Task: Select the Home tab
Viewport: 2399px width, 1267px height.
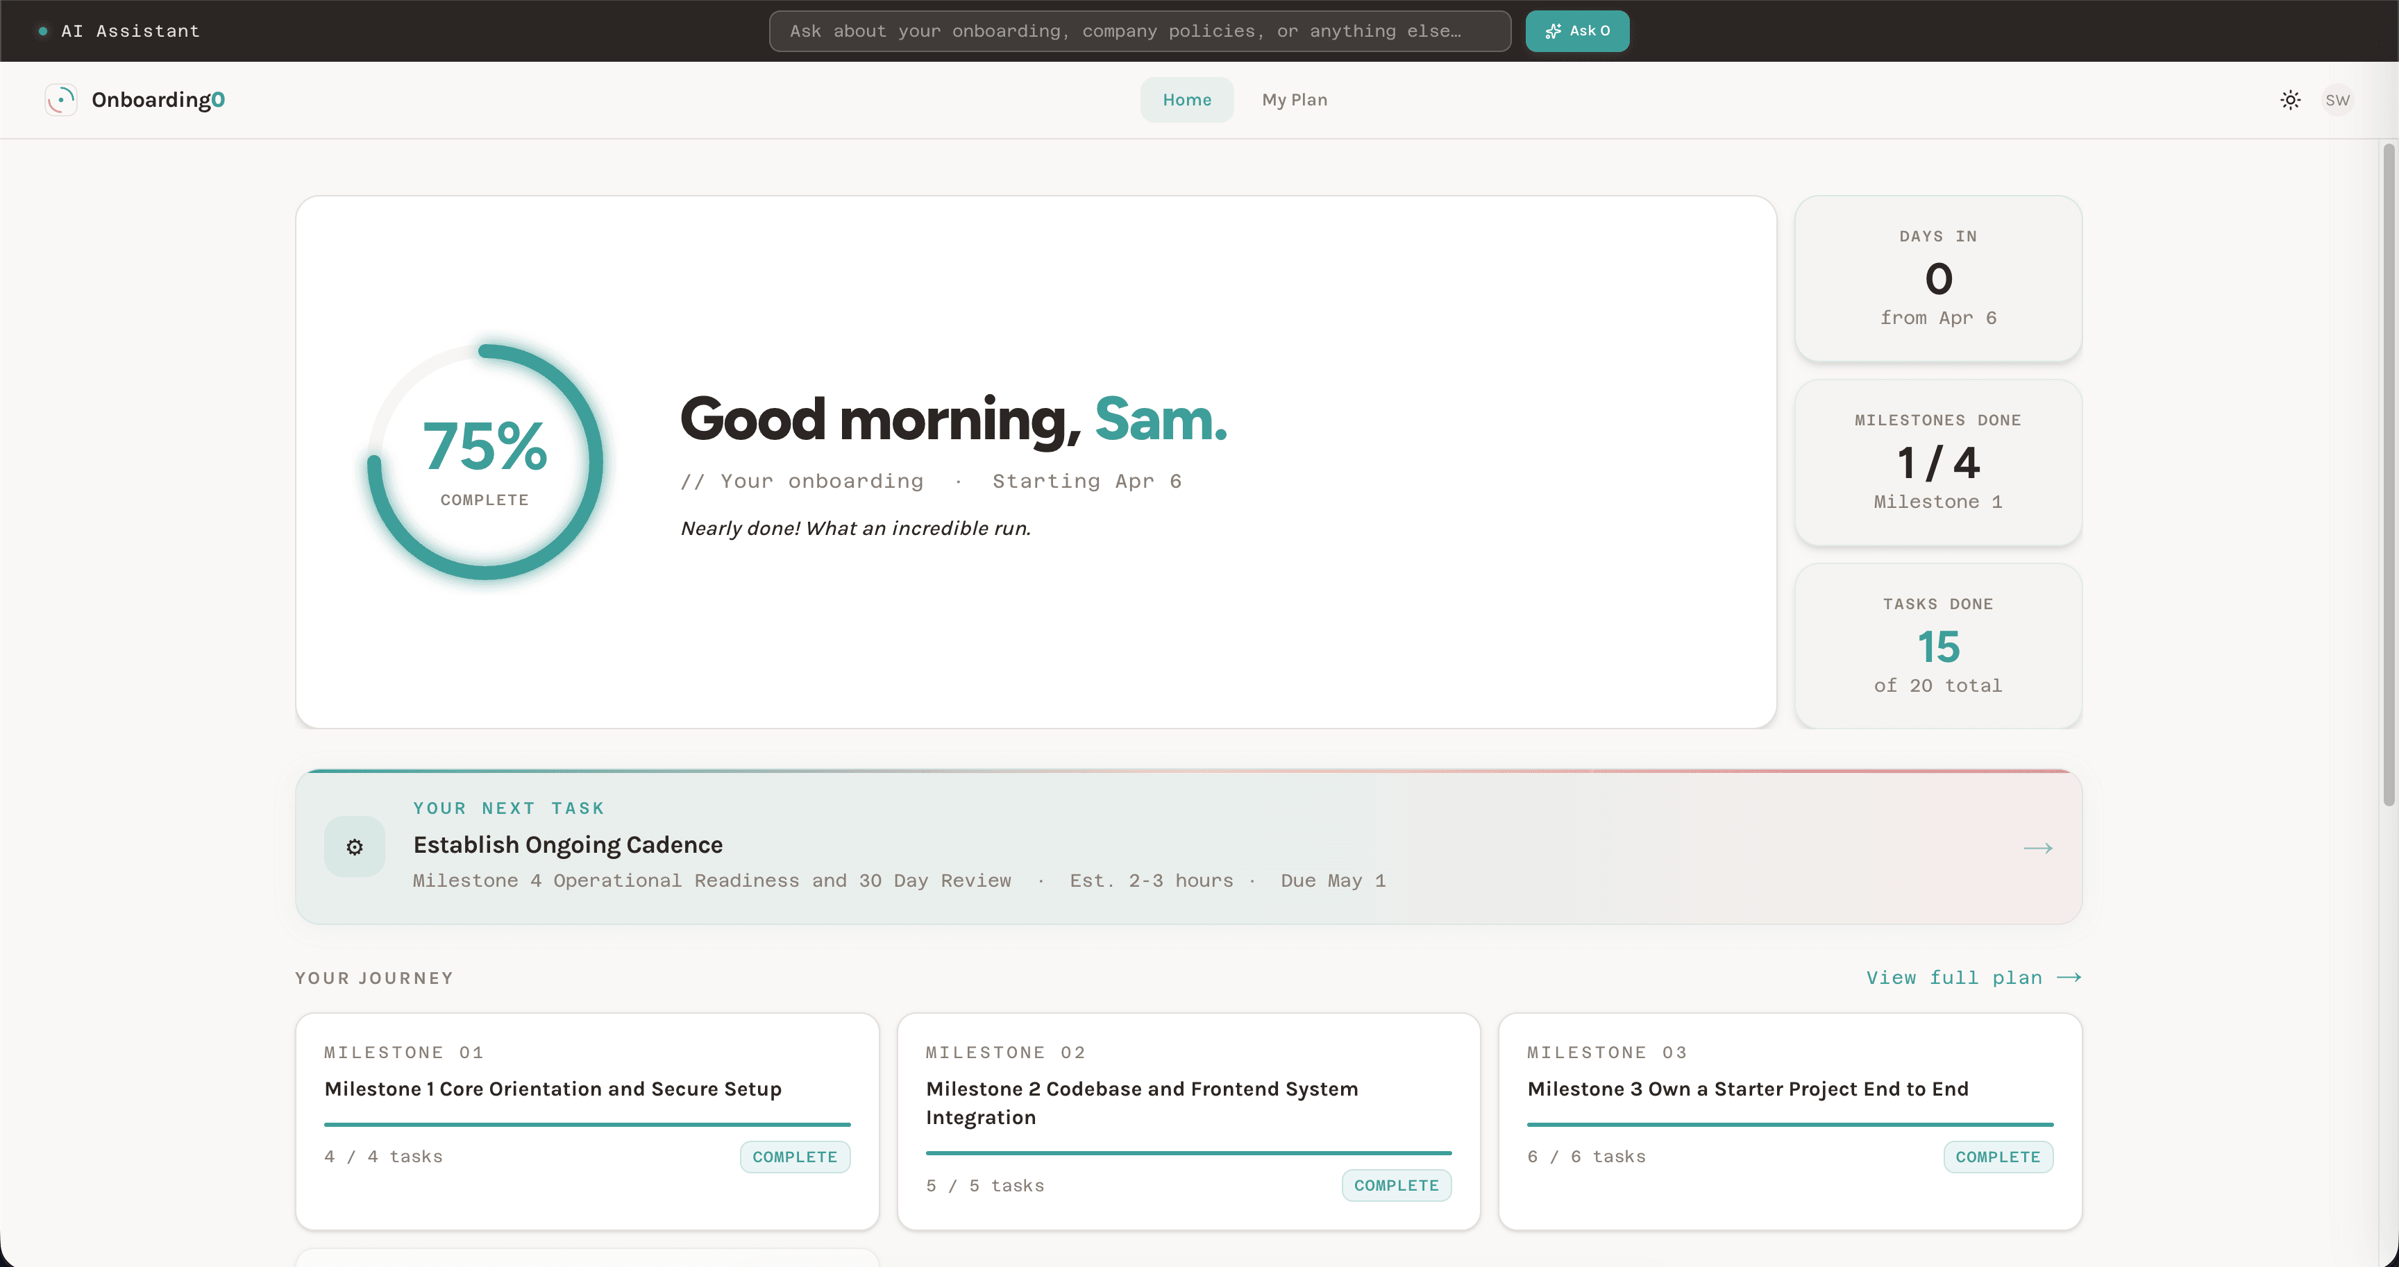Action: coord(1186,100)
